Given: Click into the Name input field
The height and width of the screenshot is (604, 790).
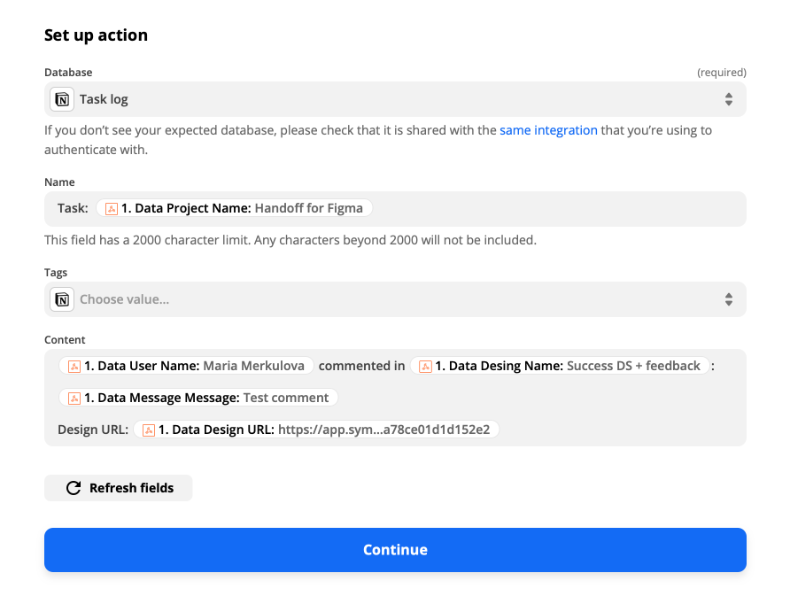Looking at the screenshot, I should pos(395,208).
